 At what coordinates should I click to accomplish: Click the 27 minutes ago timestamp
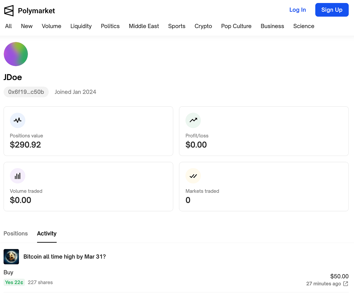(323, 284)
